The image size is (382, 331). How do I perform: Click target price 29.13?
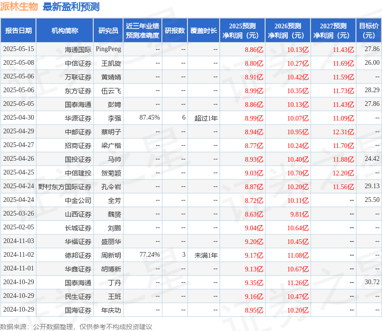click(372, 186)
